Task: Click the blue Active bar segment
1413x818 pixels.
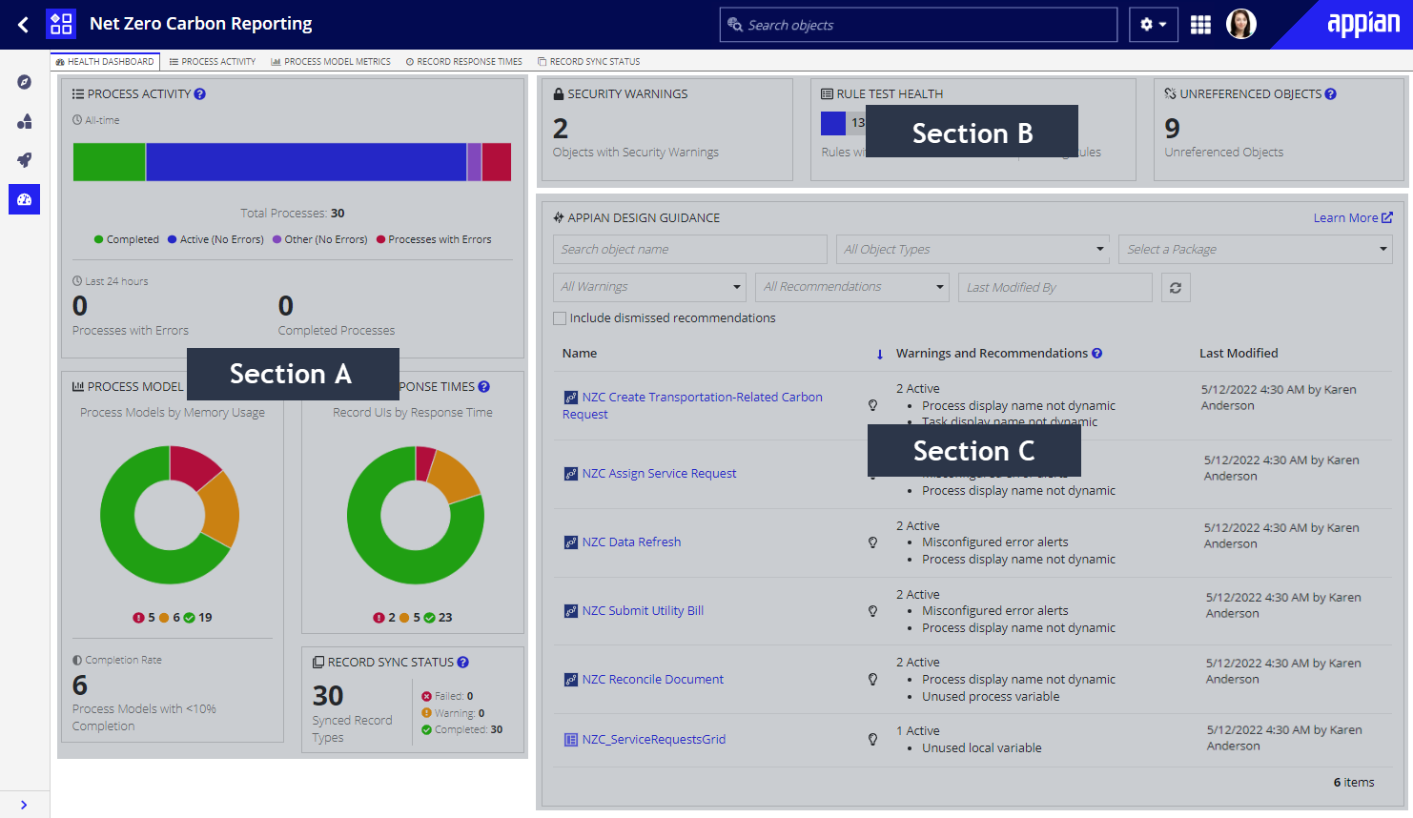Action: (x=306, y=162)
